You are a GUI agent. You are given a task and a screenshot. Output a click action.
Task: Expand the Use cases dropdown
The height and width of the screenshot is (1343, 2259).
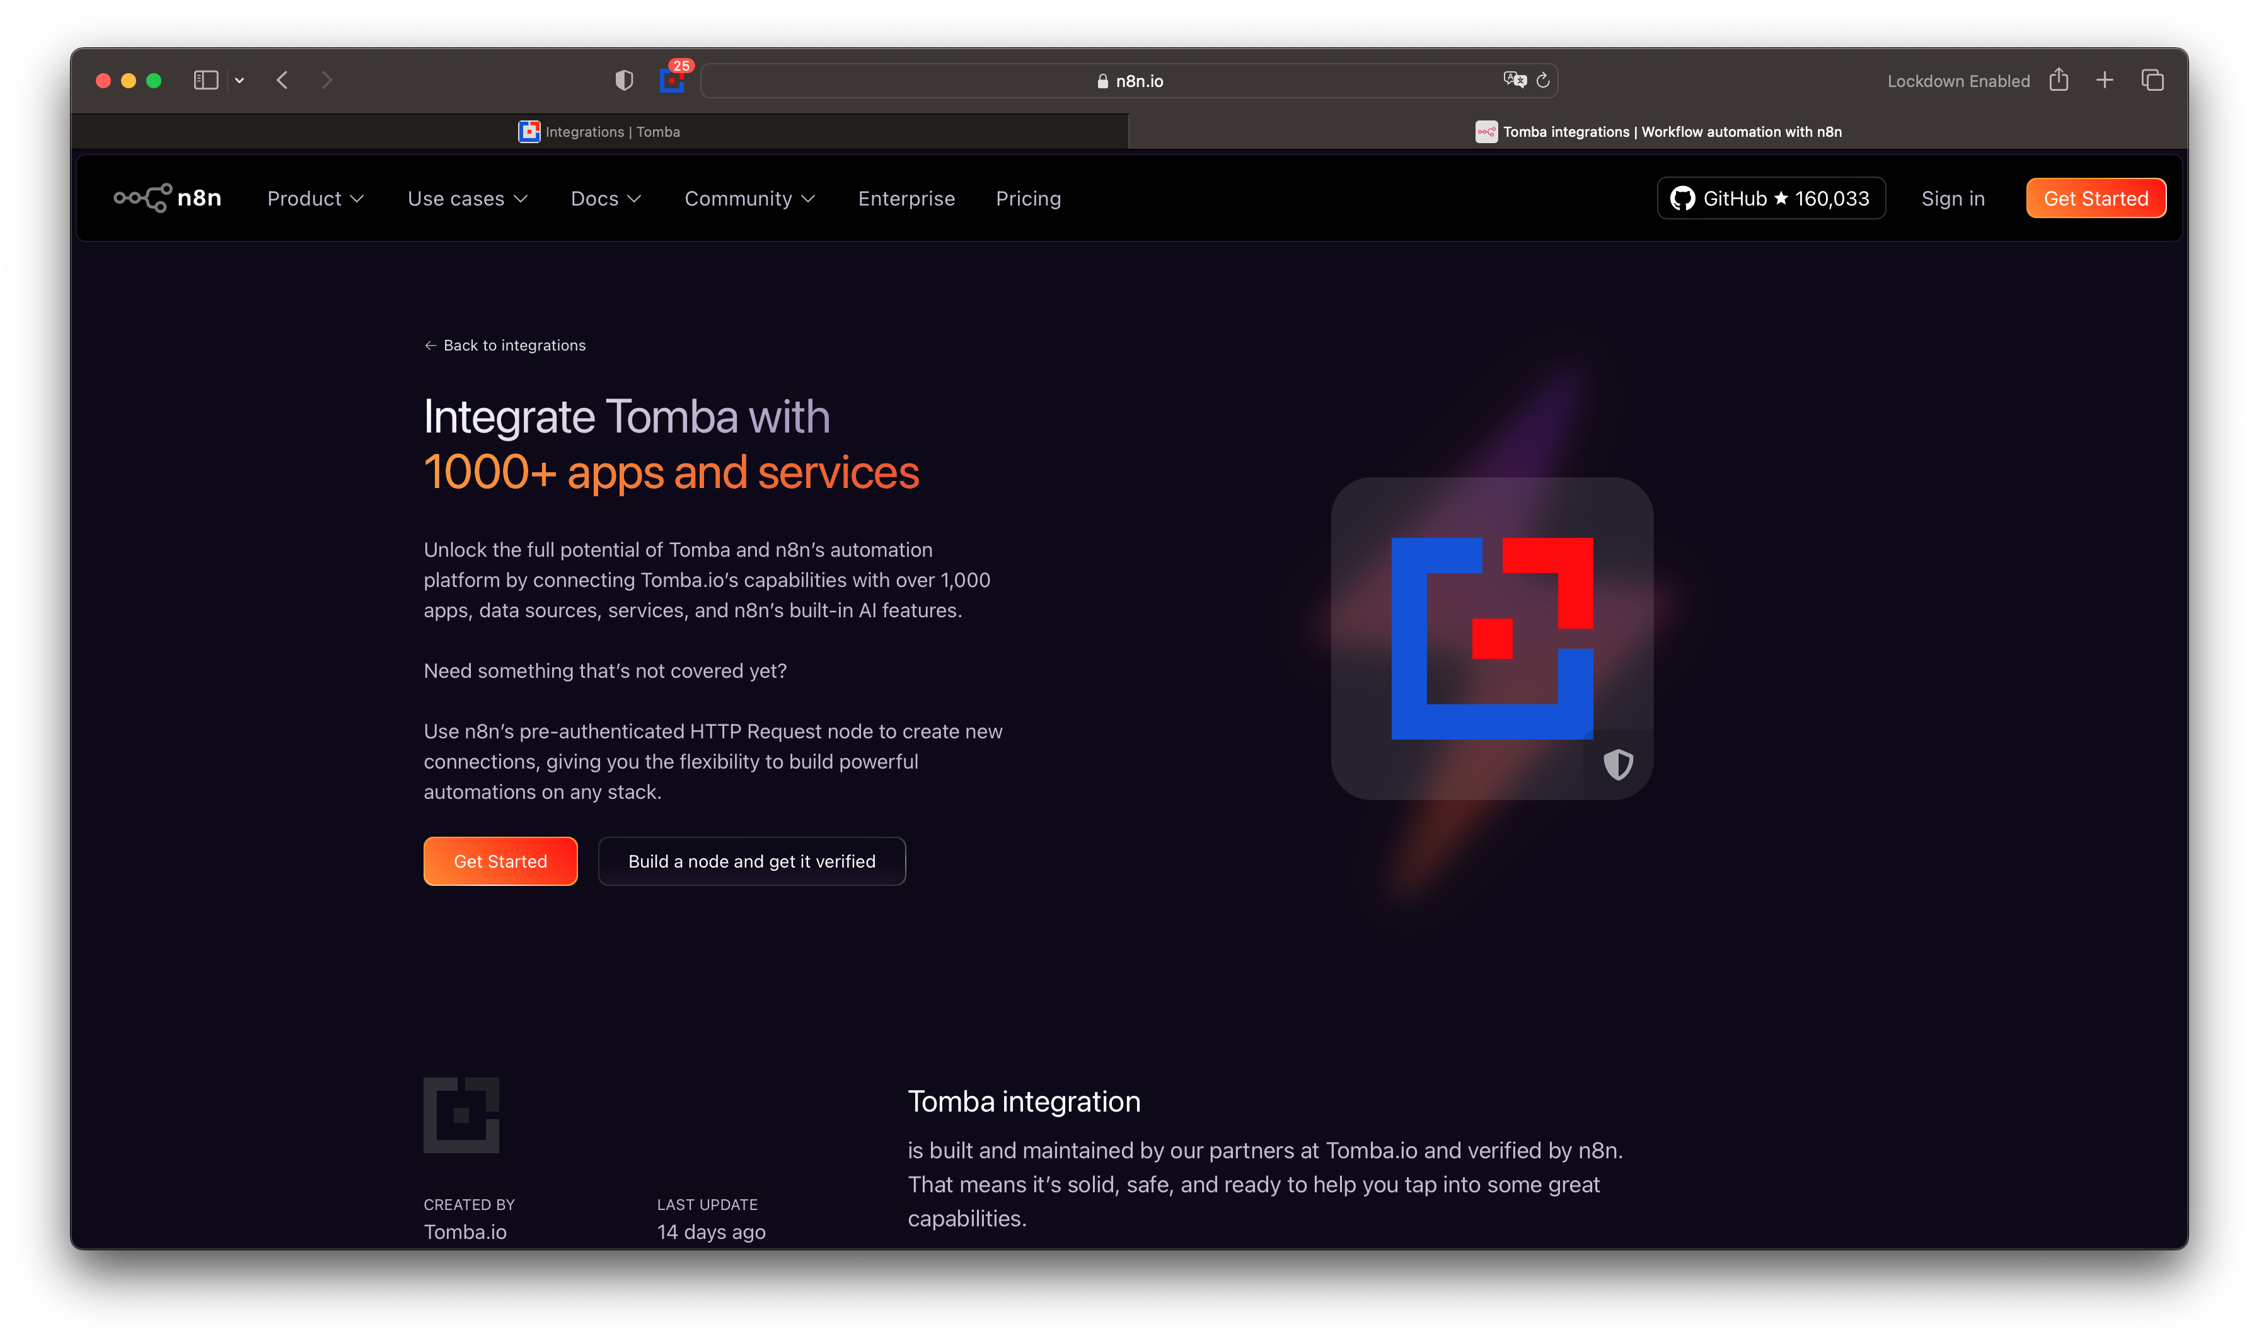(467, 198)
